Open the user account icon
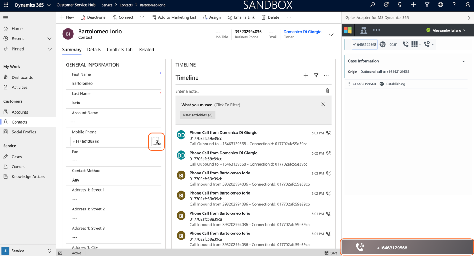Viewport: 474px width, 256px height. pos(467,4)
